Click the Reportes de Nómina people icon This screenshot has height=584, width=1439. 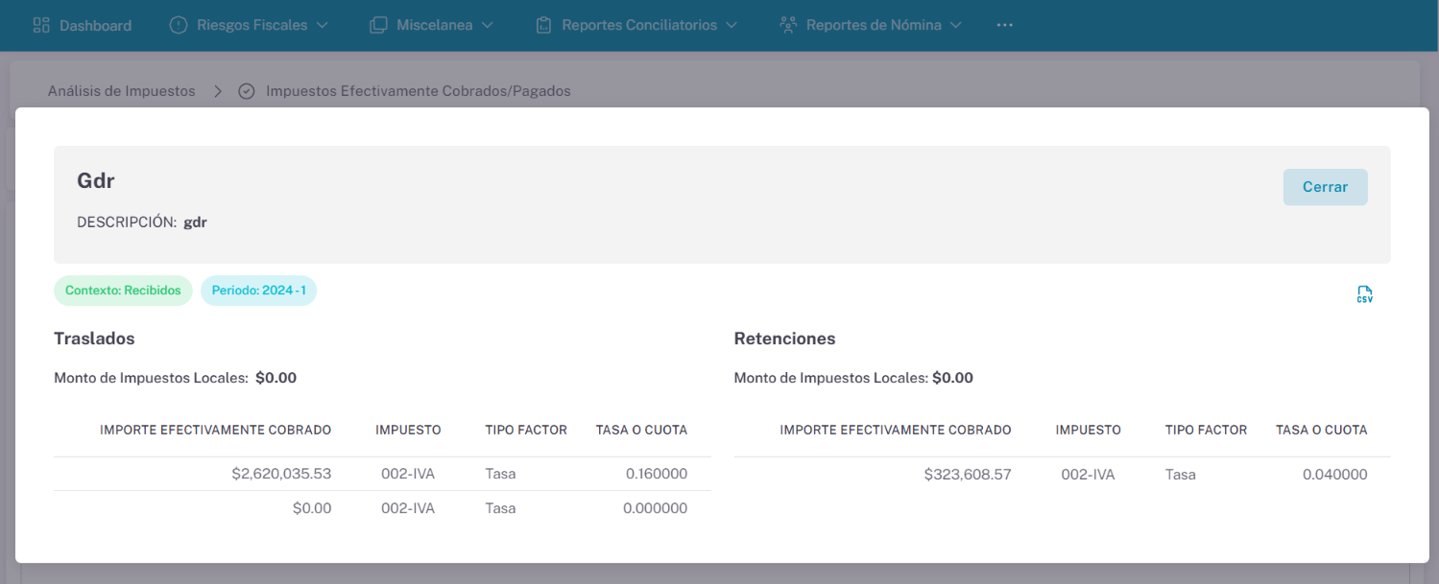coord(788,25)
